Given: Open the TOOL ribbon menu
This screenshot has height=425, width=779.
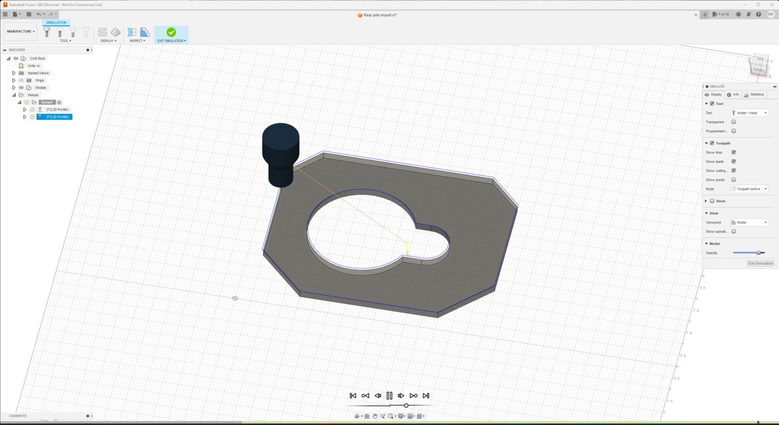Looking at the screenshot, I should [x=65, y=41].
